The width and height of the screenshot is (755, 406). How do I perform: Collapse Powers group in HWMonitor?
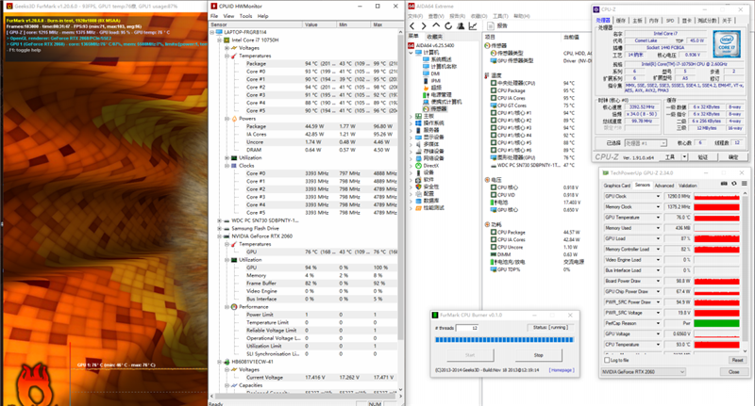coord(226,118)
